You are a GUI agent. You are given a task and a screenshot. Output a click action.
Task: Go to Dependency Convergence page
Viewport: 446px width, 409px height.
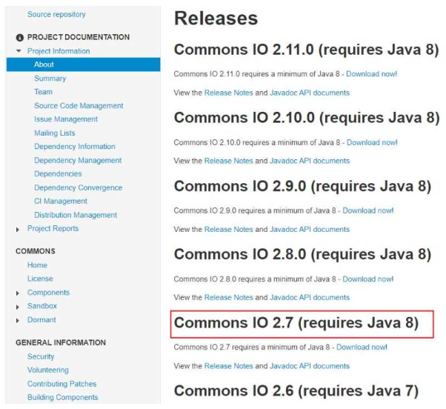[78, 187]
